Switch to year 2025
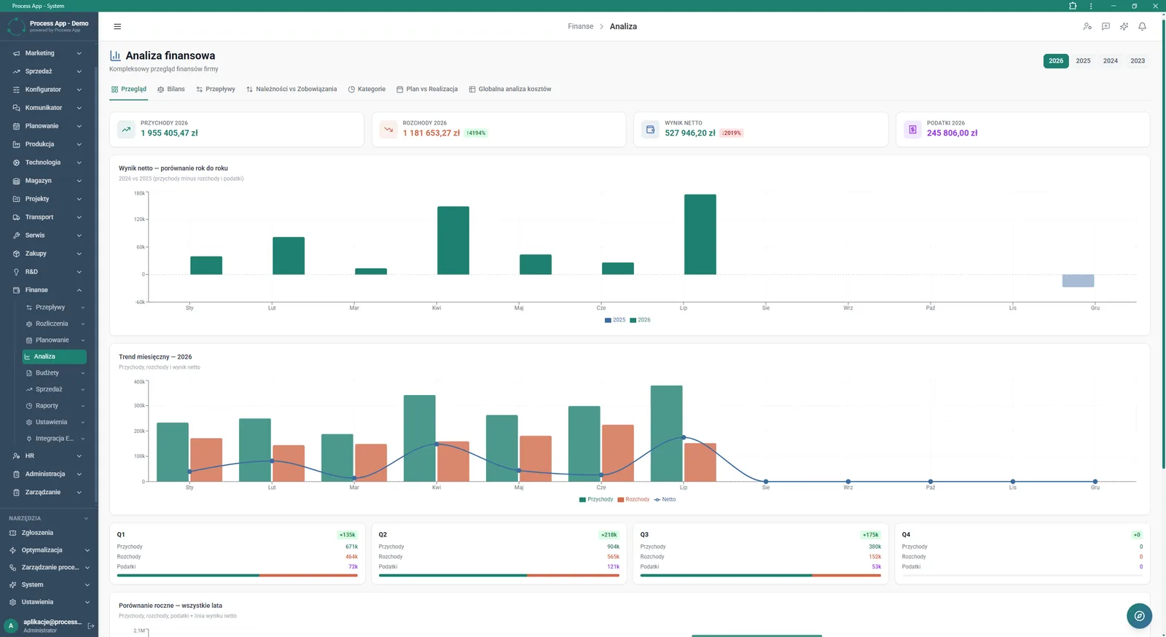 1083,60
